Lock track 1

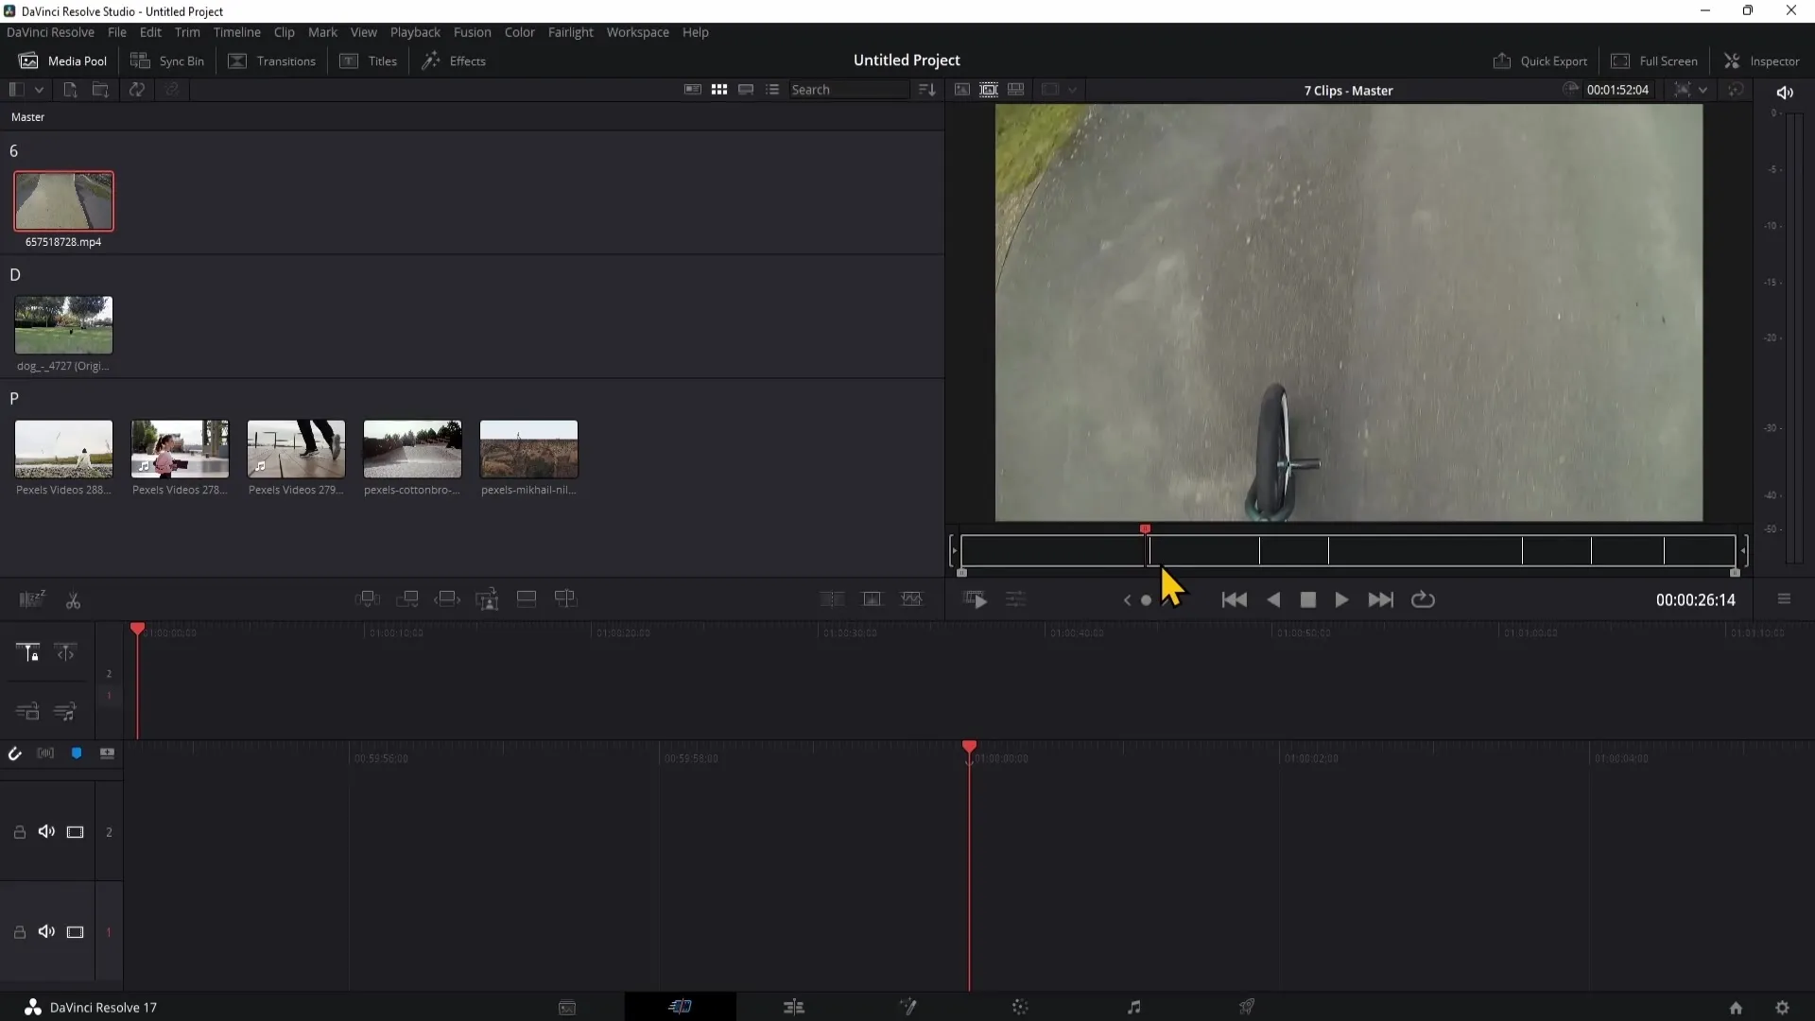click(19, 932)
